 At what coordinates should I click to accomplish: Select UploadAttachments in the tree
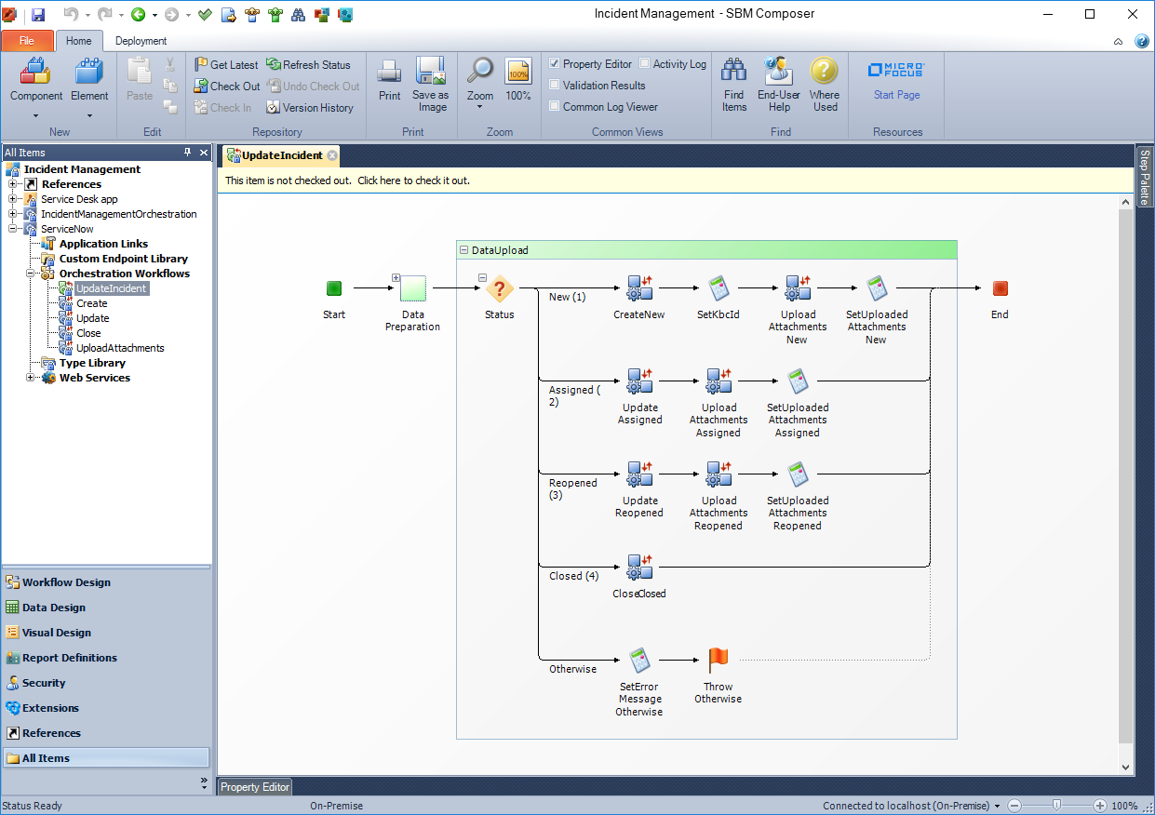click(120, 348)
